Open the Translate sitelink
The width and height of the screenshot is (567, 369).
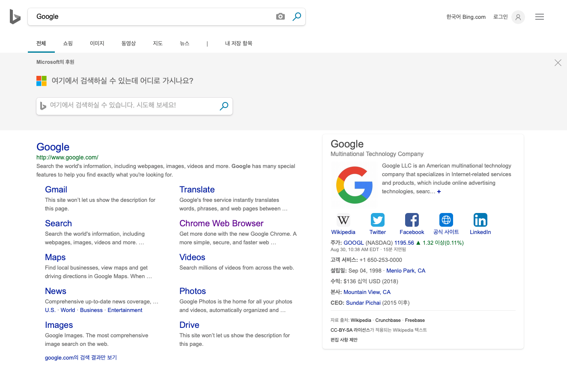pyautogui.click(x=197, y=189)
